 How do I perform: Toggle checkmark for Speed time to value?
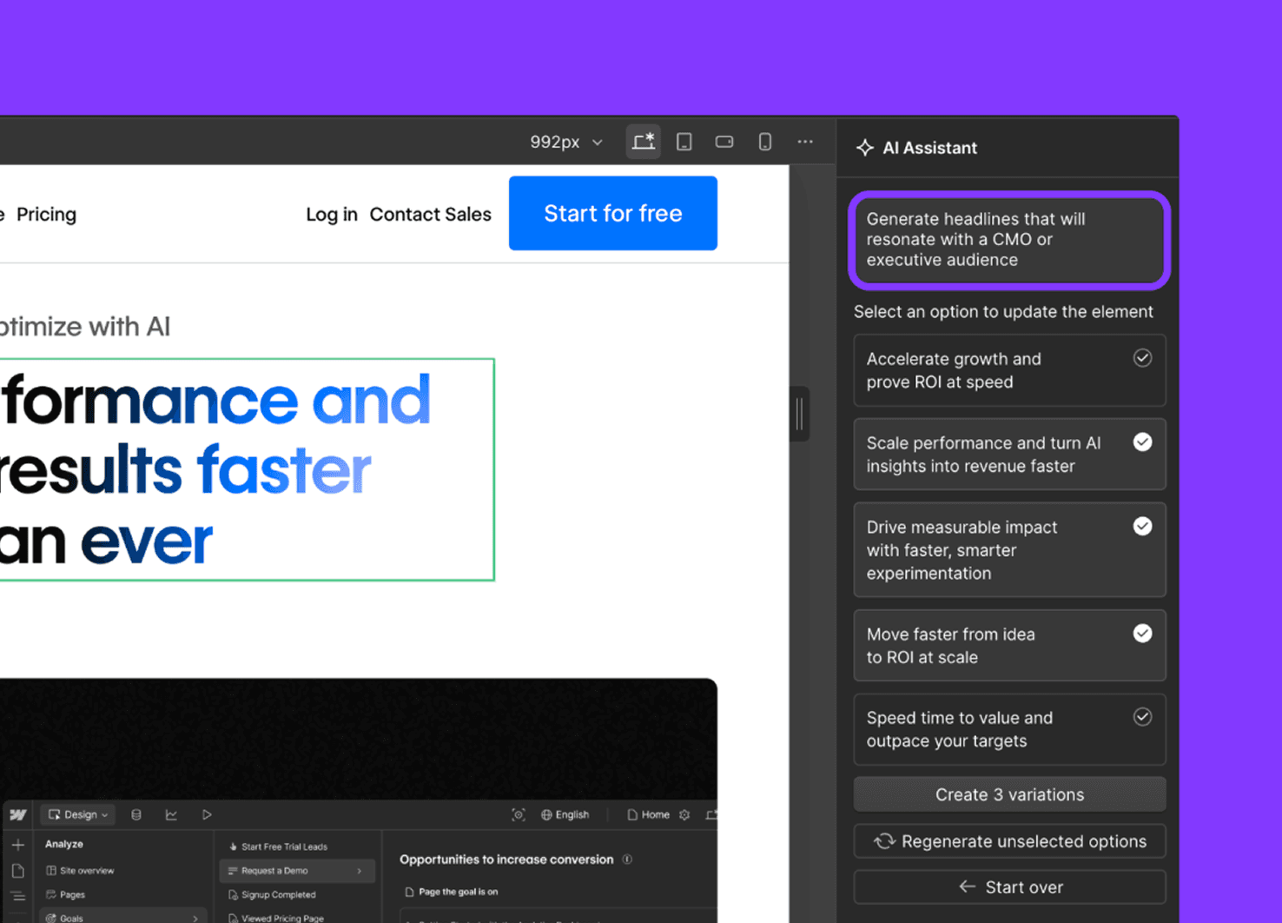(x=1143, y=717)
